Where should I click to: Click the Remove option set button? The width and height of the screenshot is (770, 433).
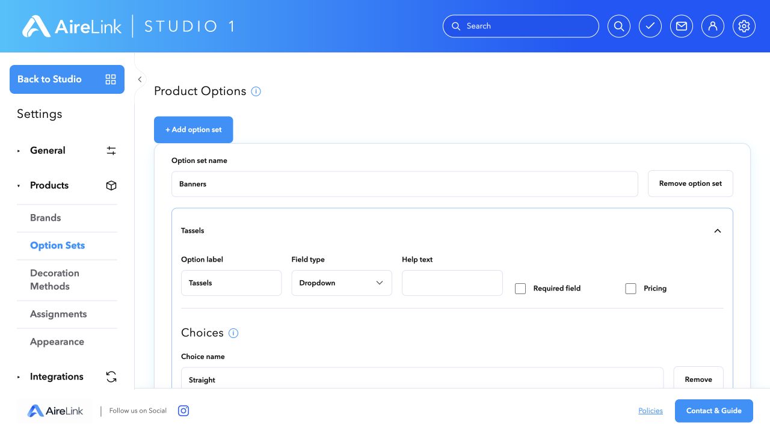click(690, 183)
